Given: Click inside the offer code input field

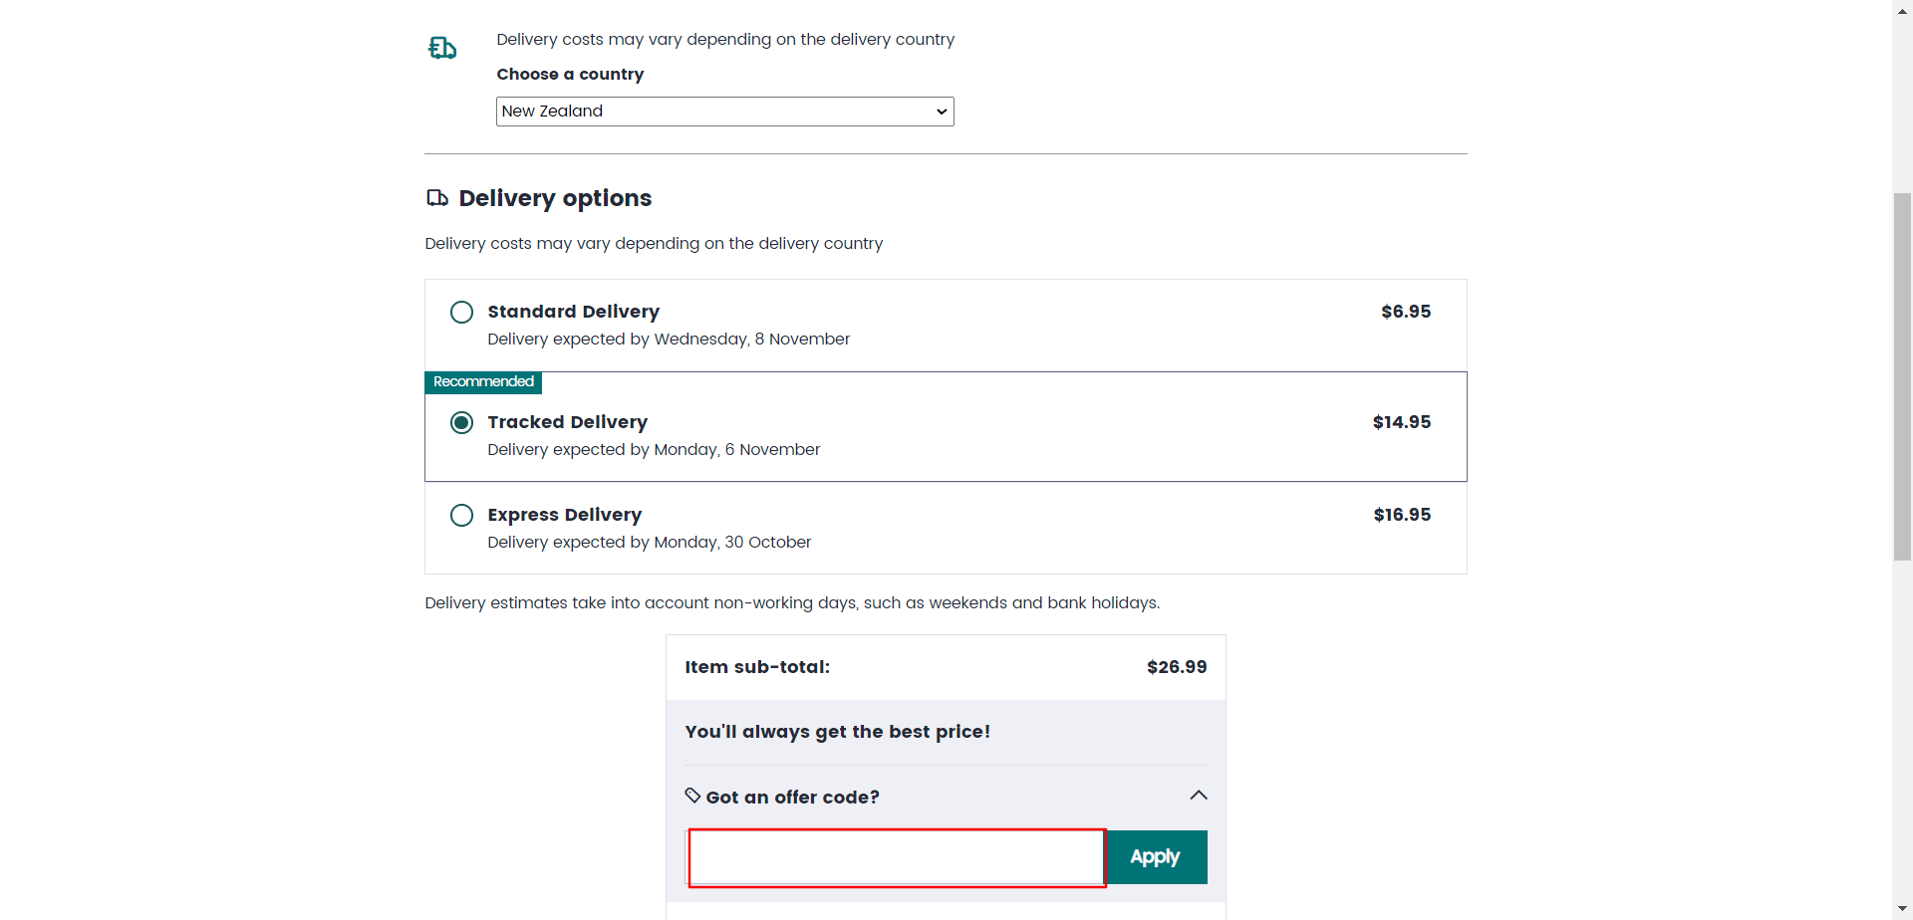Looking at the screenshot, I should tap(896, 856).
